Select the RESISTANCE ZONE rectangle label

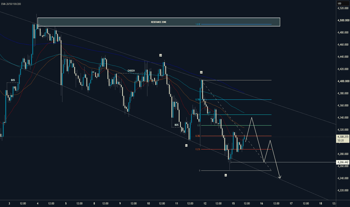click(159, 22)
